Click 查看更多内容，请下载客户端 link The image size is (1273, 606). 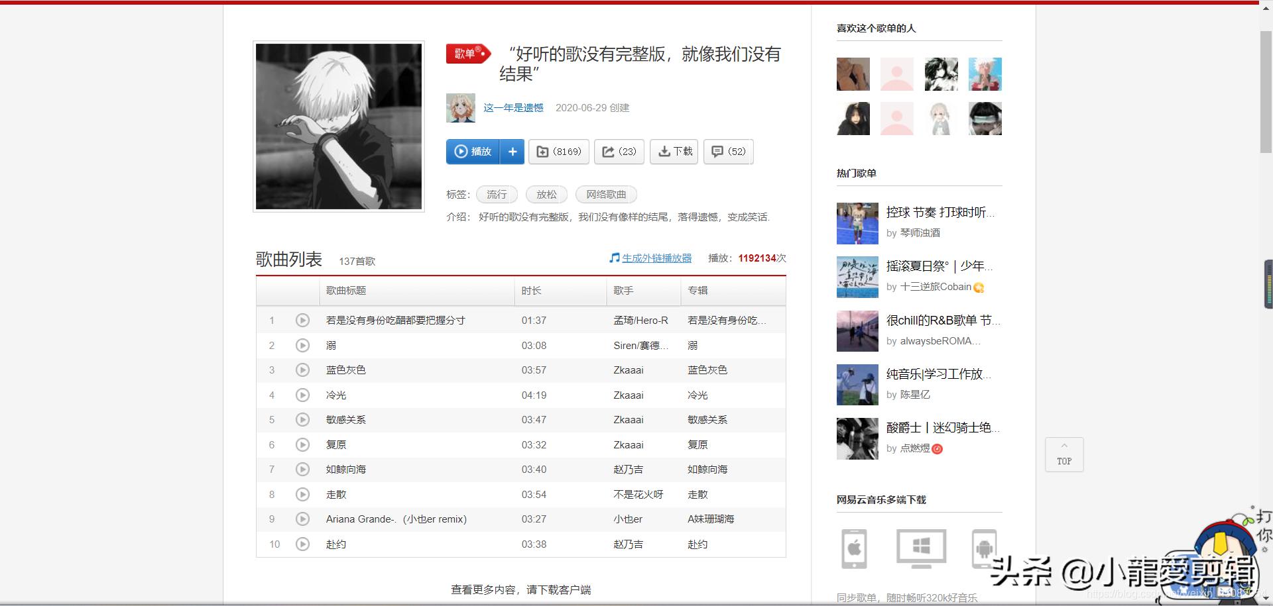[521, 589]
